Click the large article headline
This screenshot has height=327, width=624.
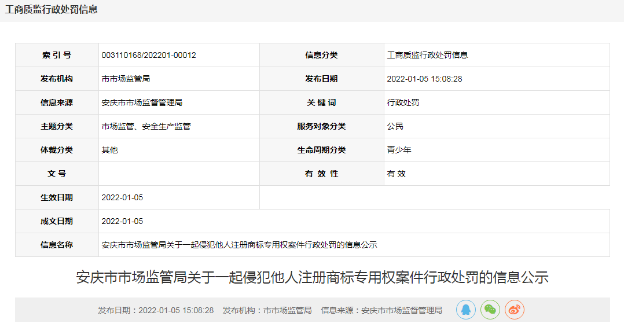313,277
